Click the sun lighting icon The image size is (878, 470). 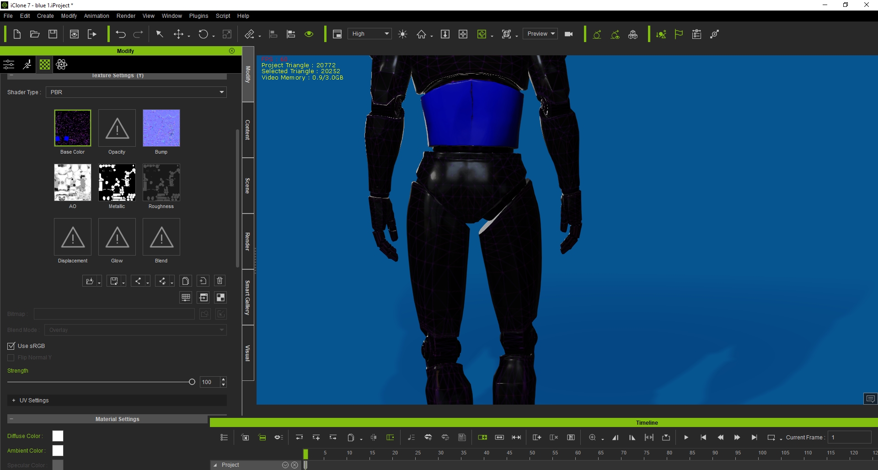(x=403, y=34)
